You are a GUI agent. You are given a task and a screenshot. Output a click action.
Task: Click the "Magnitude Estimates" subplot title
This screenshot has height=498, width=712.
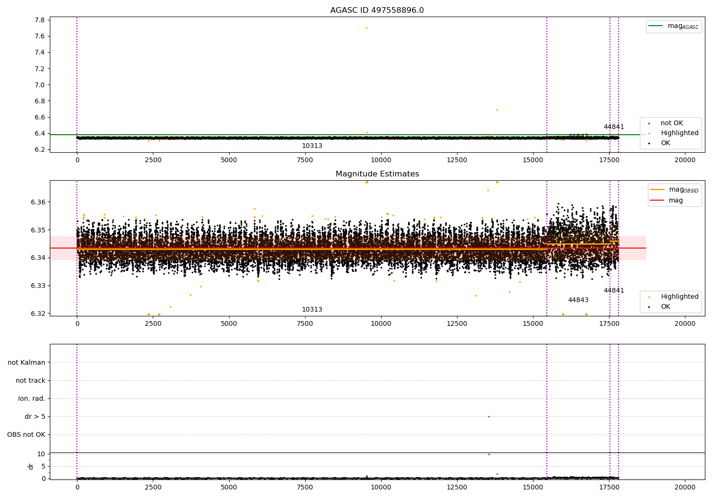tap(377, 174)
